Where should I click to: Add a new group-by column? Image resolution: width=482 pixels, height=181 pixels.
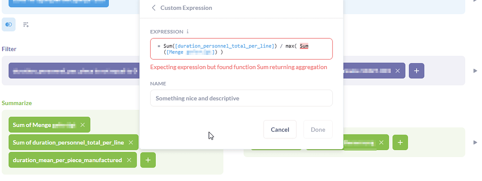(x=400, y=143)
